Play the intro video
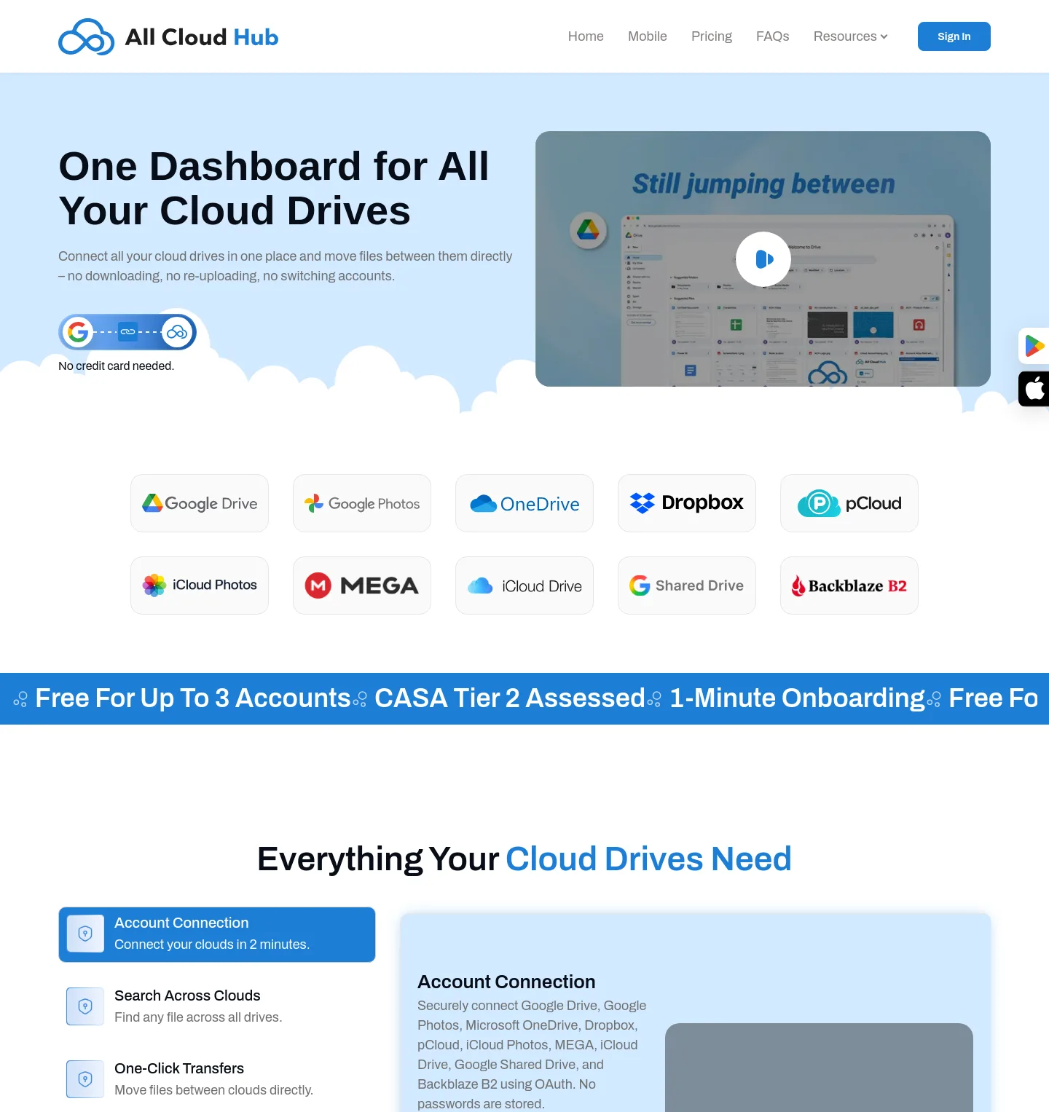 pyautogui.click(x=763, y=259)
